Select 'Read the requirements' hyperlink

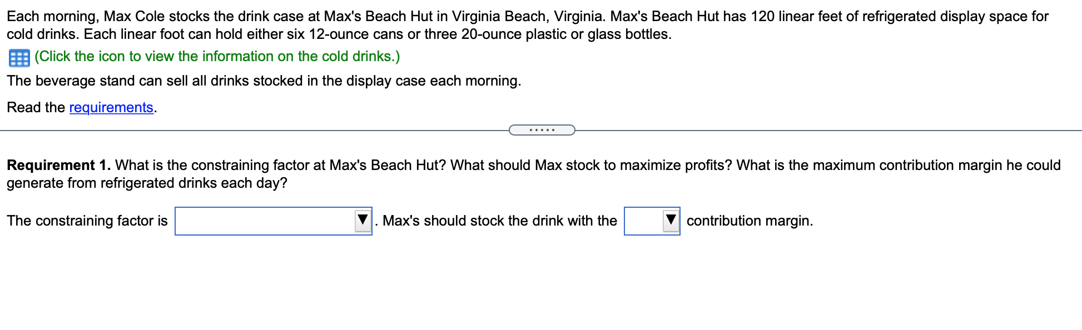[111, 107]
